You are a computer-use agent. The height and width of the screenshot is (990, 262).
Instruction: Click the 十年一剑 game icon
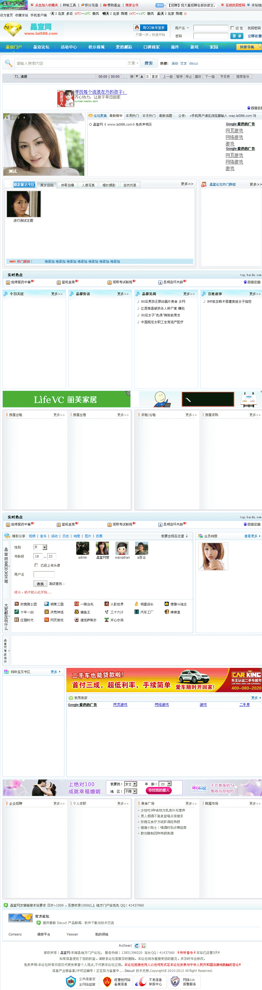[x=16, y=611]
